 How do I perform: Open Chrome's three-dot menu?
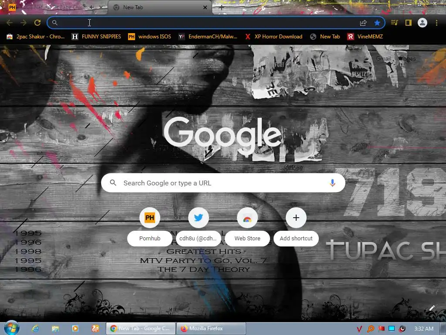(436, 23)
